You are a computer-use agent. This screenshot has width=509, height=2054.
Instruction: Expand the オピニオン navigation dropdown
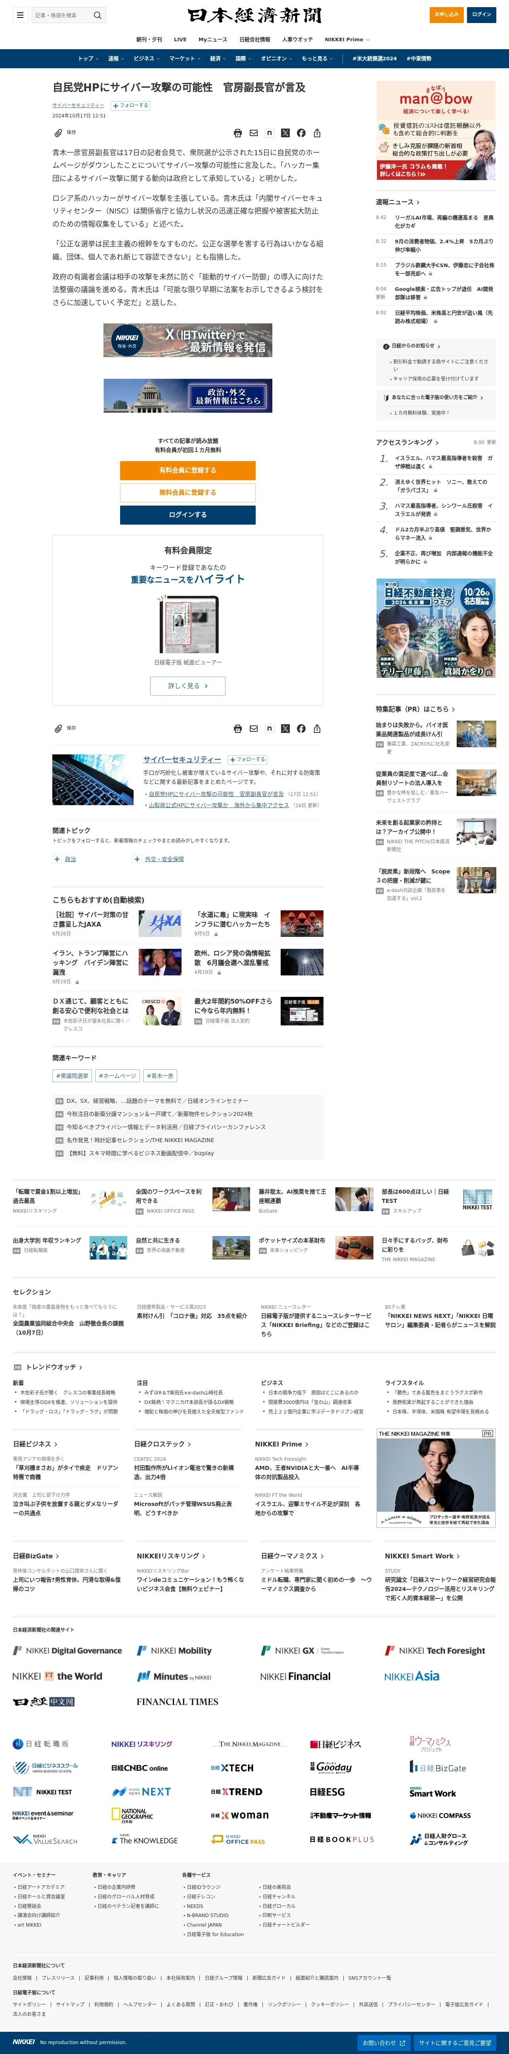click(277, 58)
